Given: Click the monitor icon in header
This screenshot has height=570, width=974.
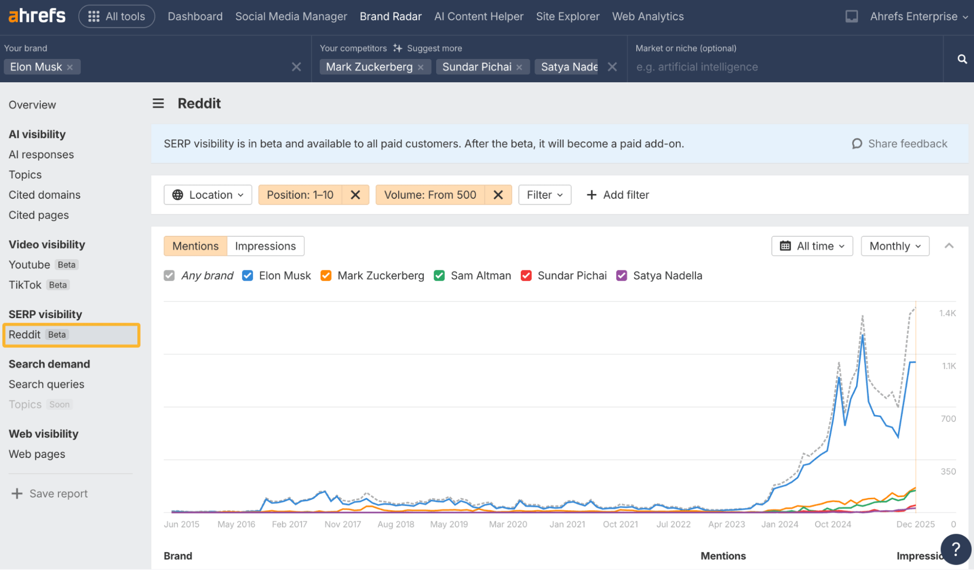Looking at the screenshot, I should pyautogui.click(x=851, y=17).
